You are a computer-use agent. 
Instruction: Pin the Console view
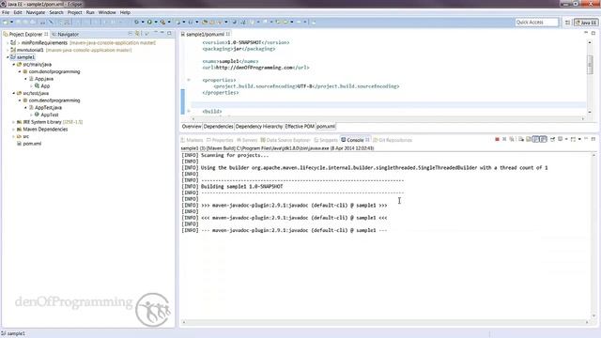(553, 139)
